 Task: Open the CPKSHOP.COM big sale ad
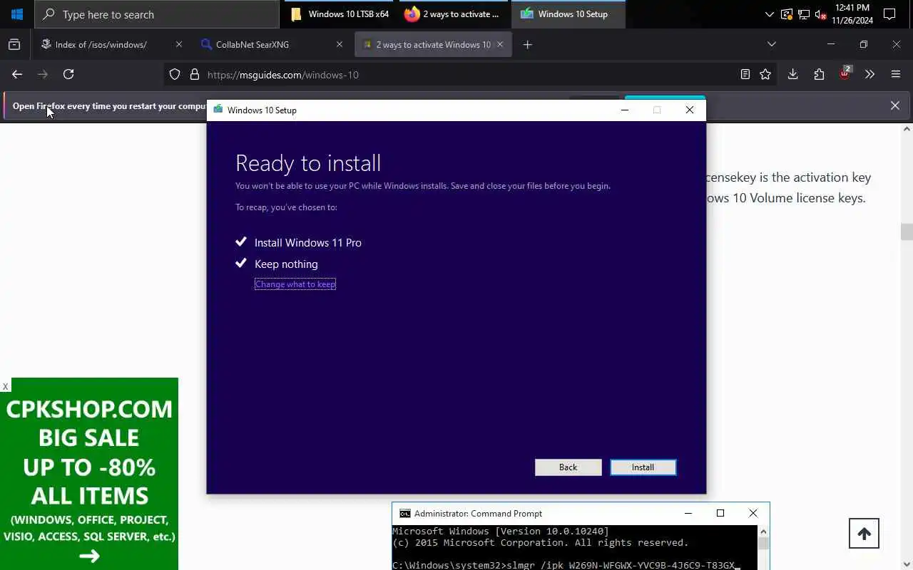click(x=89, y=474)
